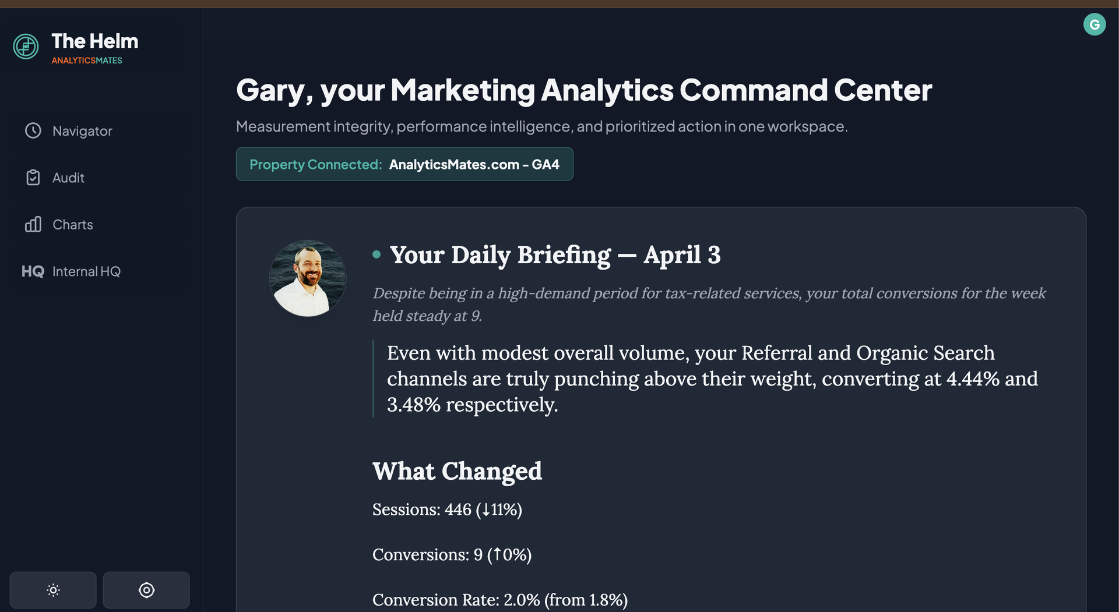The height and width of the screenshot is (612, 1119).
Task: Click The Helm logo icon
Action: click(26, 47)
